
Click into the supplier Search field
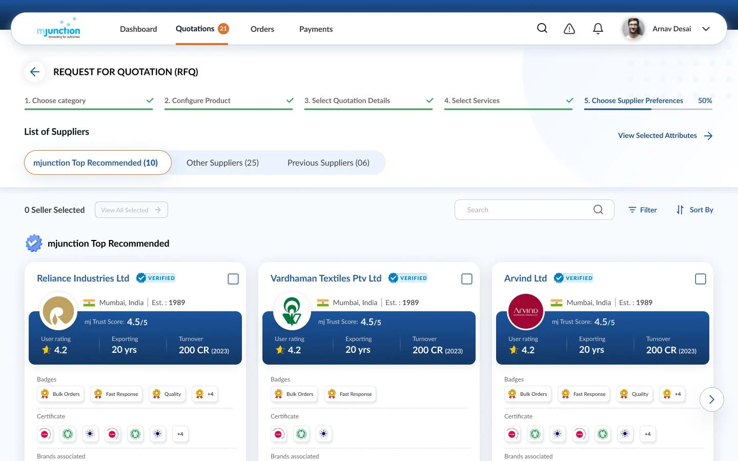pyautogui.click(x=534, y=210)
